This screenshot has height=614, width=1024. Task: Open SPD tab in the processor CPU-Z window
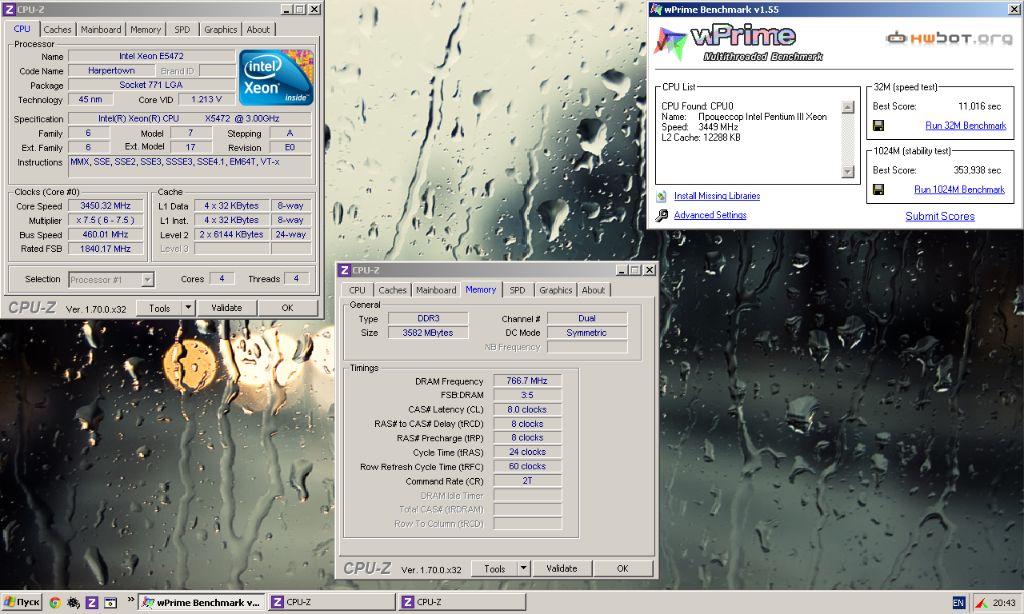click(x=182, y=30)
